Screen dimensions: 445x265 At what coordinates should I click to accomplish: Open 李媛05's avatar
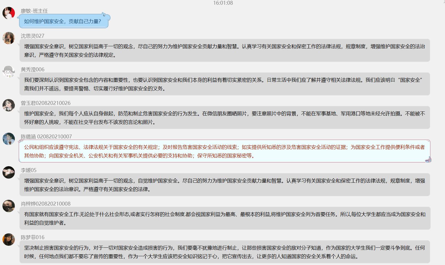point(9,172)
